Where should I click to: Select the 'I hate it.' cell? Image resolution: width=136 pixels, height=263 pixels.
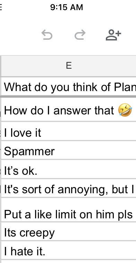(x=69, y=250)
